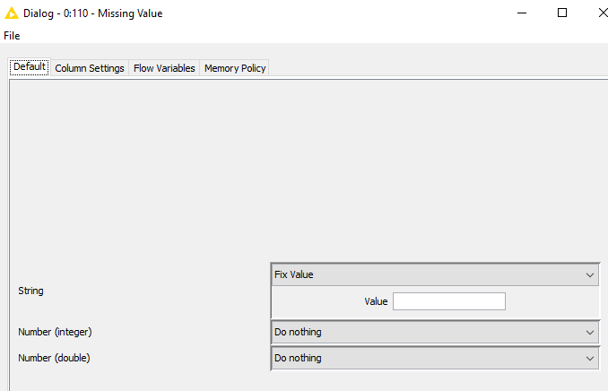Close the Missing Value dialog

603,13
